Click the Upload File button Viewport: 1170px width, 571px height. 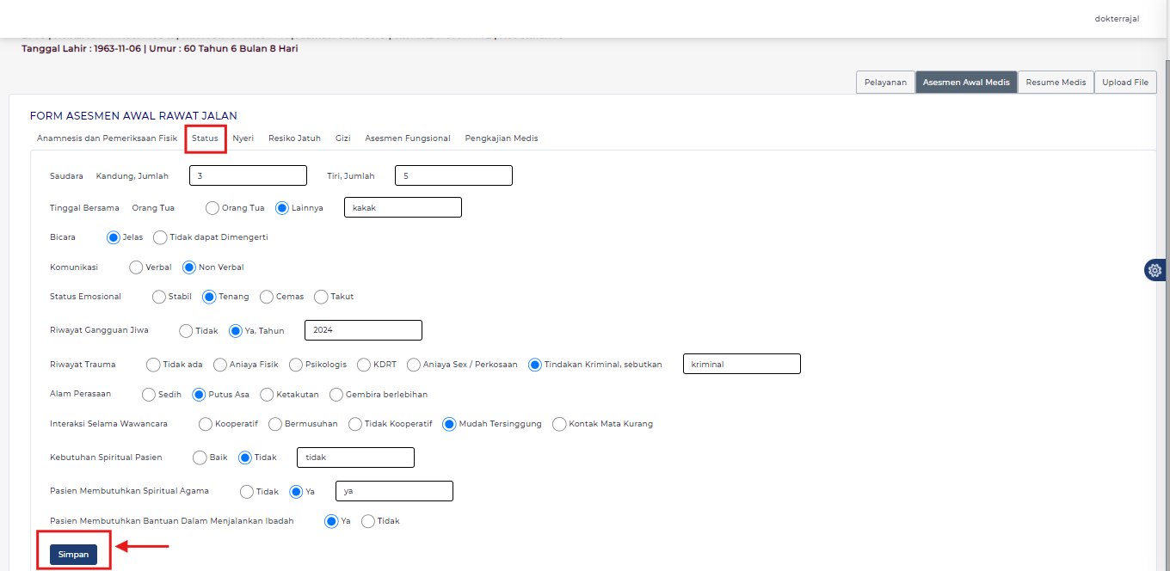(x=1125, y=83)
